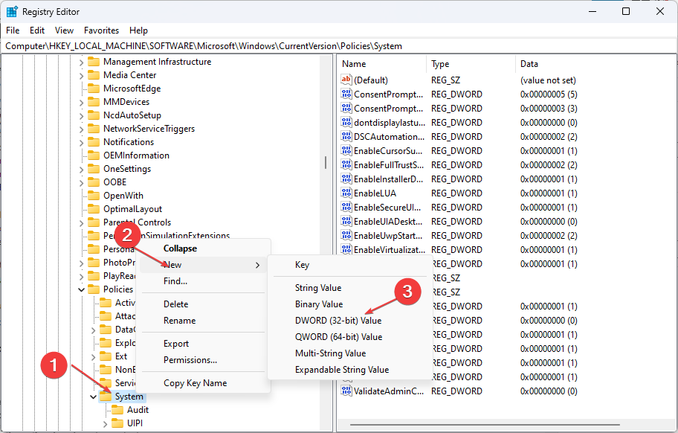This screenshot has height=433, width=678.
Task: Click the Policies folder icon
Action: (94, 289)
